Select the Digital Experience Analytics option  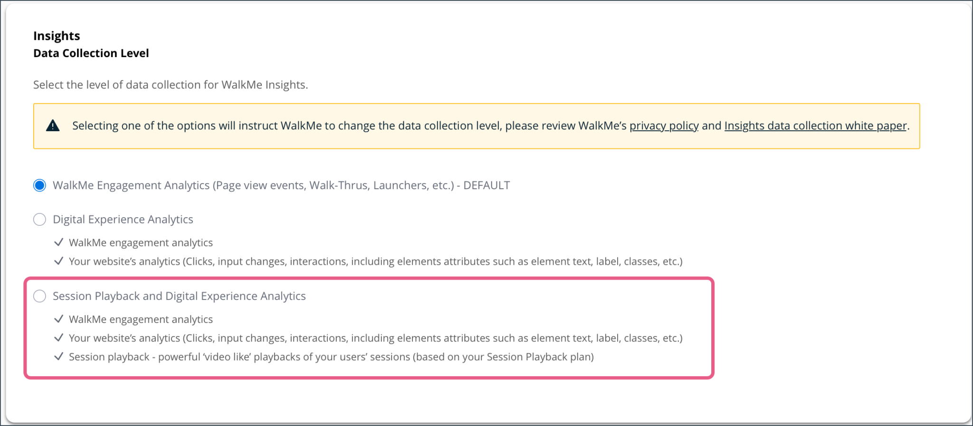40,220
